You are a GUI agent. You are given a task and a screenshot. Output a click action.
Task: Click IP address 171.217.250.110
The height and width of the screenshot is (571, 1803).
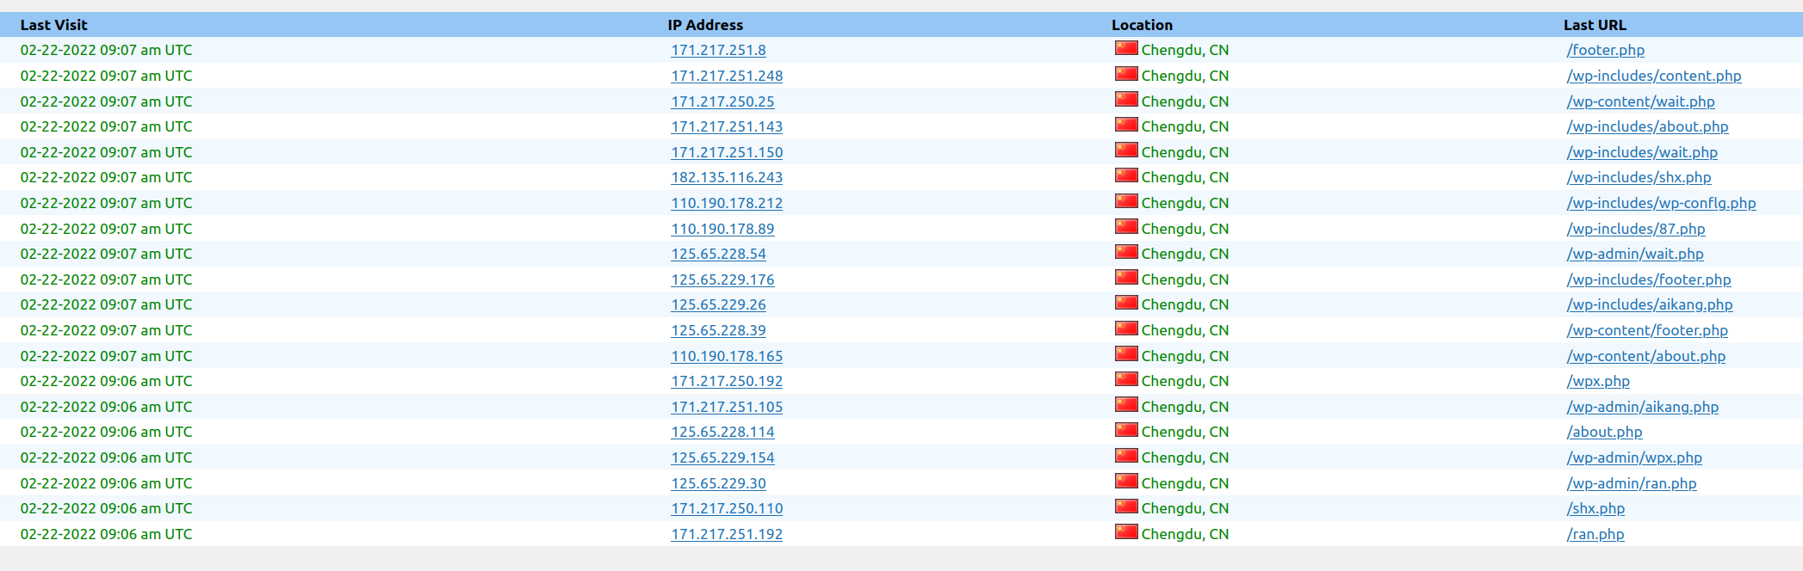point(727,508)
